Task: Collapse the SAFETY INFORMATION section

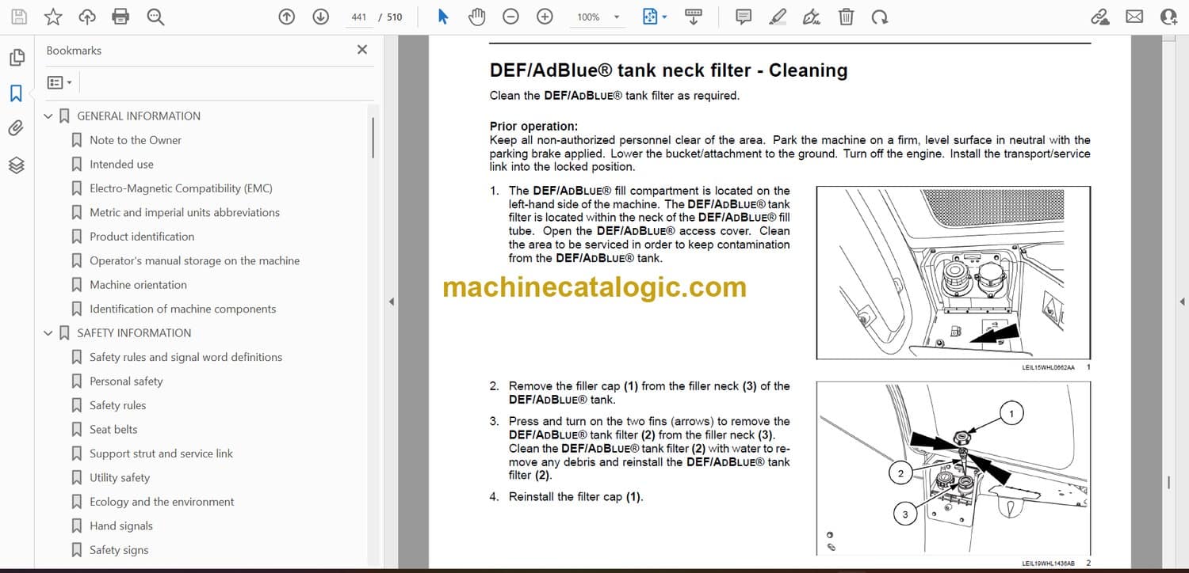Action: [x=48, y=333]
